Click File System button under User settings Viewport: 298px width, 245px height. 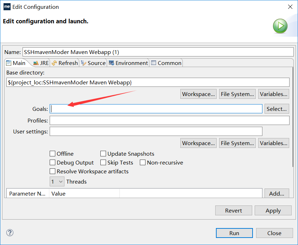(x=237, y=143)
